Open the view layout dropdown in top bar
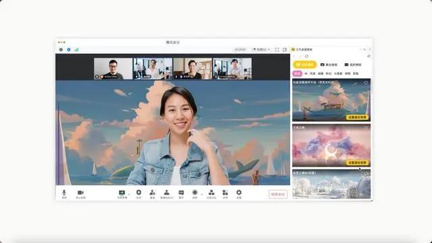 pyautogui.click(x=261, y=49)
